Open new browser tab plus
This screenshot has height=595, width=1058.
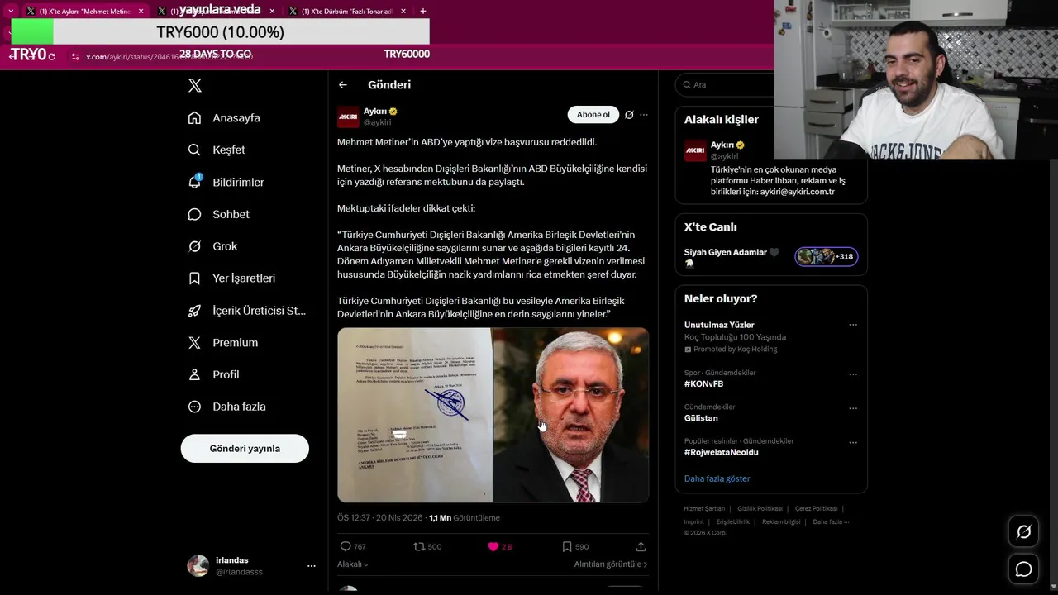[423, 12]
